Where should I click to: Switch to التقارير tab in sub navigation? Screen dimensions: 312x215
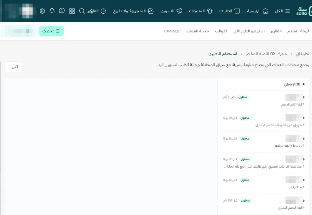276,31
